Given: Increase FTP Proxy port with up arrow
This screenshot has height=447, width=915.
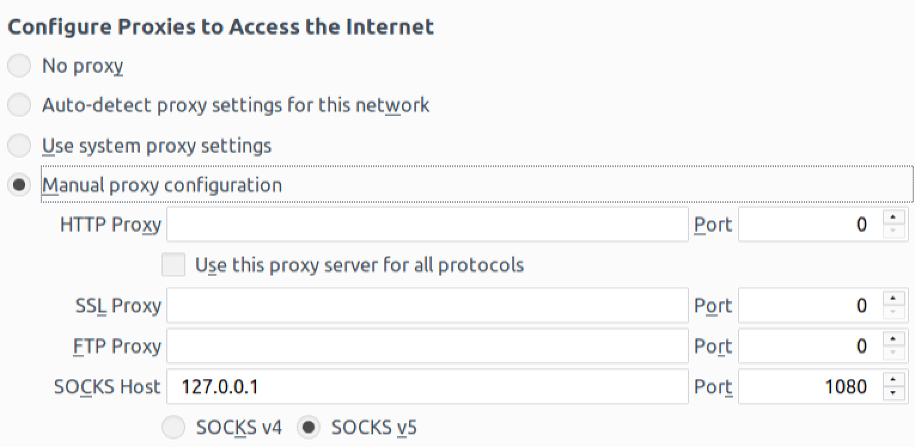Looking at the screenshot, I should coord(893,339).
